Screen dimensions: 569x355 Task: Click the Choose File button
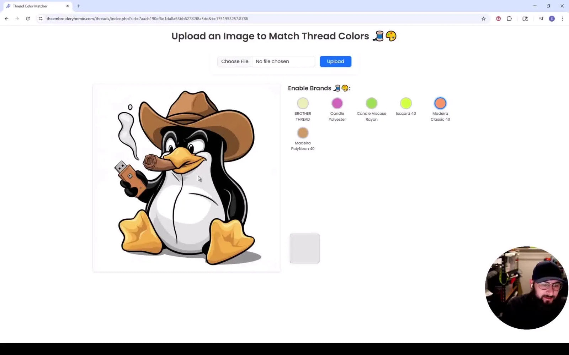[x=235, y=61]
